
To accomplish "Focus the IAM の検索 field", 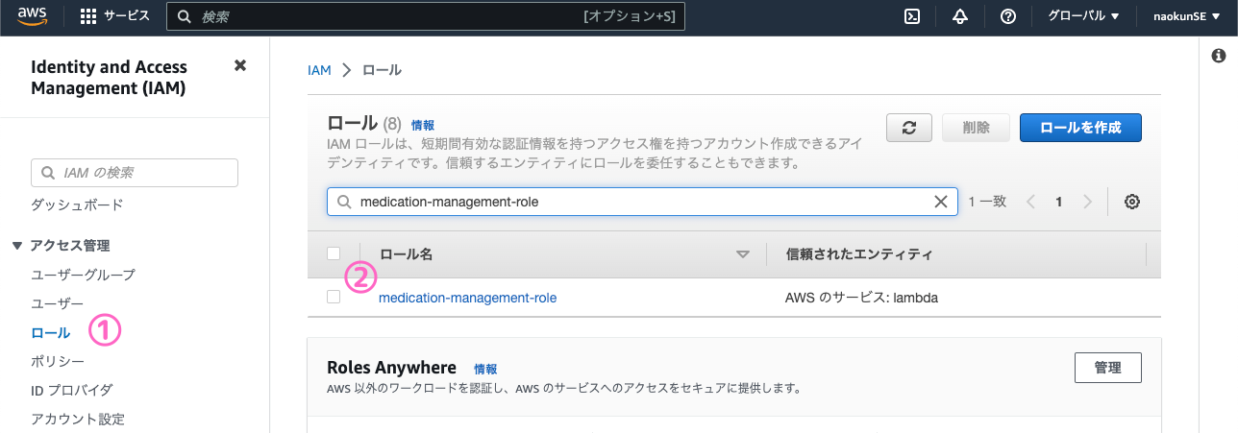I will (x=135, y=173).
